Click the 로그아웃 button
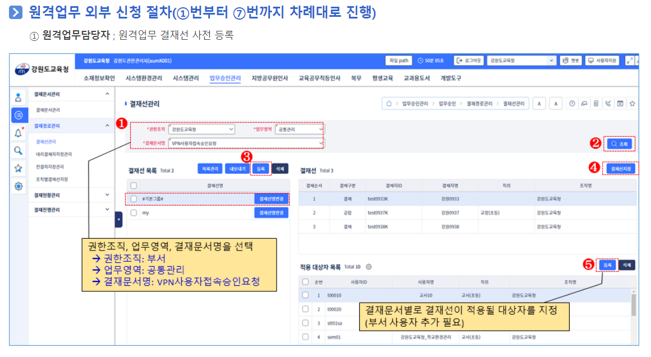Screen dimensions: 651x357 pos(468,61)
